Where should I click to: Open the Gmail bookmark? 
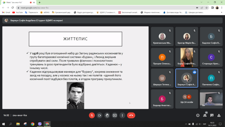coord(6,12)
